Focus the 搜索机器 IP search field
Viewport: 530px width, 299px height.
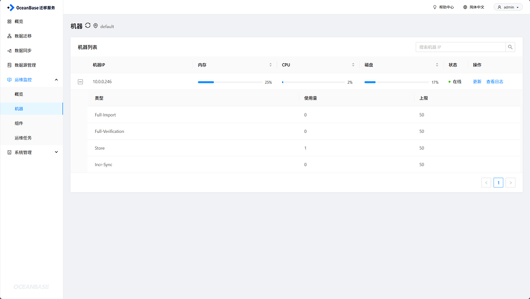tap(460, 47)
